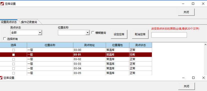Click the 取消空库 button
Image resolution: width=207 pixels, height=91 pixels.
tap(140, 34)
